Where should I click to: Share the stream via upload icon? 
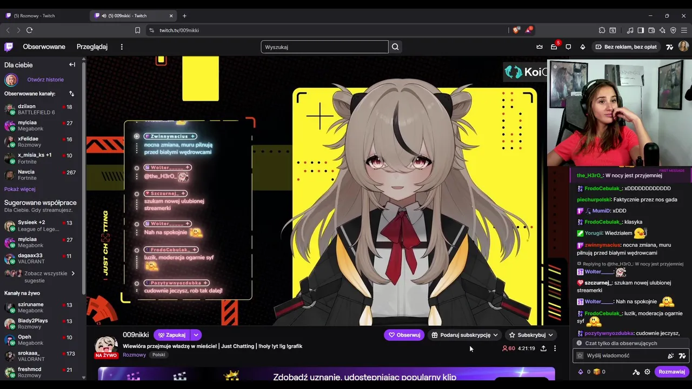coord(543,348)
